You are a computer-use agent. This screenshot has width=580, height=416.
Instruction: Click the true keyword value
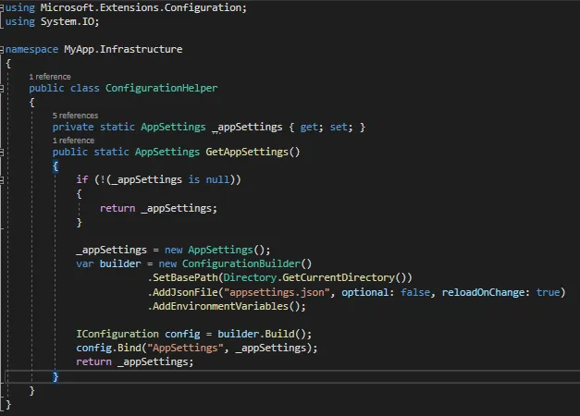point(549,292)
